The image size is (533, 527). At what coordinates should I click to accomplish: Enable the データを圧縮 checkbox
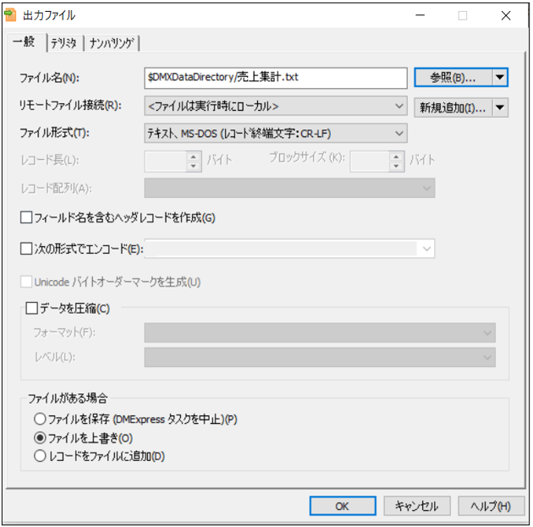(33, 309)
